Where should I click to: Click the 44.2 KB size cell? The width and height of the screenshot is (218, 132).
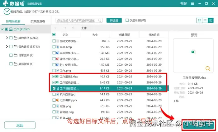[x=105, y=100]
